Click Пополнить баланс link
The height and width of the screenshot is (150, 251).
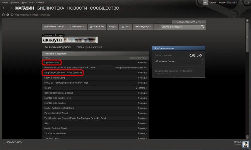click(165, 61)
